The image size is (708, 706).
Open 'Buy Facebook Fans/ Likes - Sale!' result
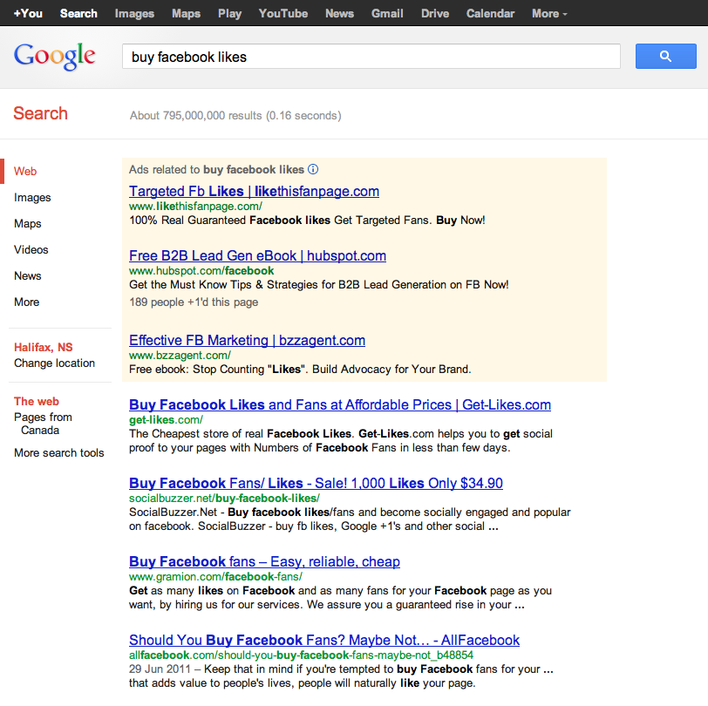pyautogui.click(x=316, y=483)
